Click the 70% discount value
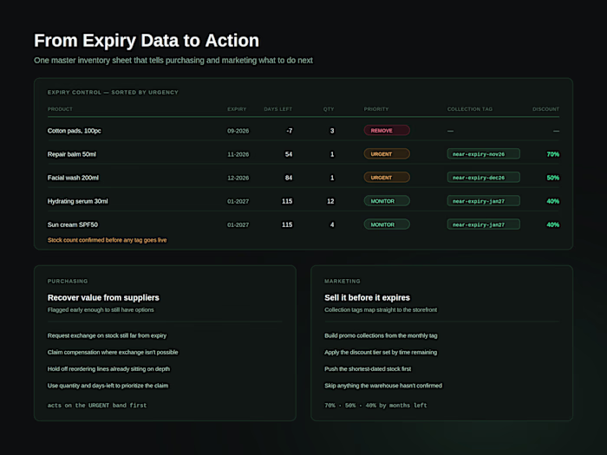This screenshot has width=607, height=455. coord(553,154)
